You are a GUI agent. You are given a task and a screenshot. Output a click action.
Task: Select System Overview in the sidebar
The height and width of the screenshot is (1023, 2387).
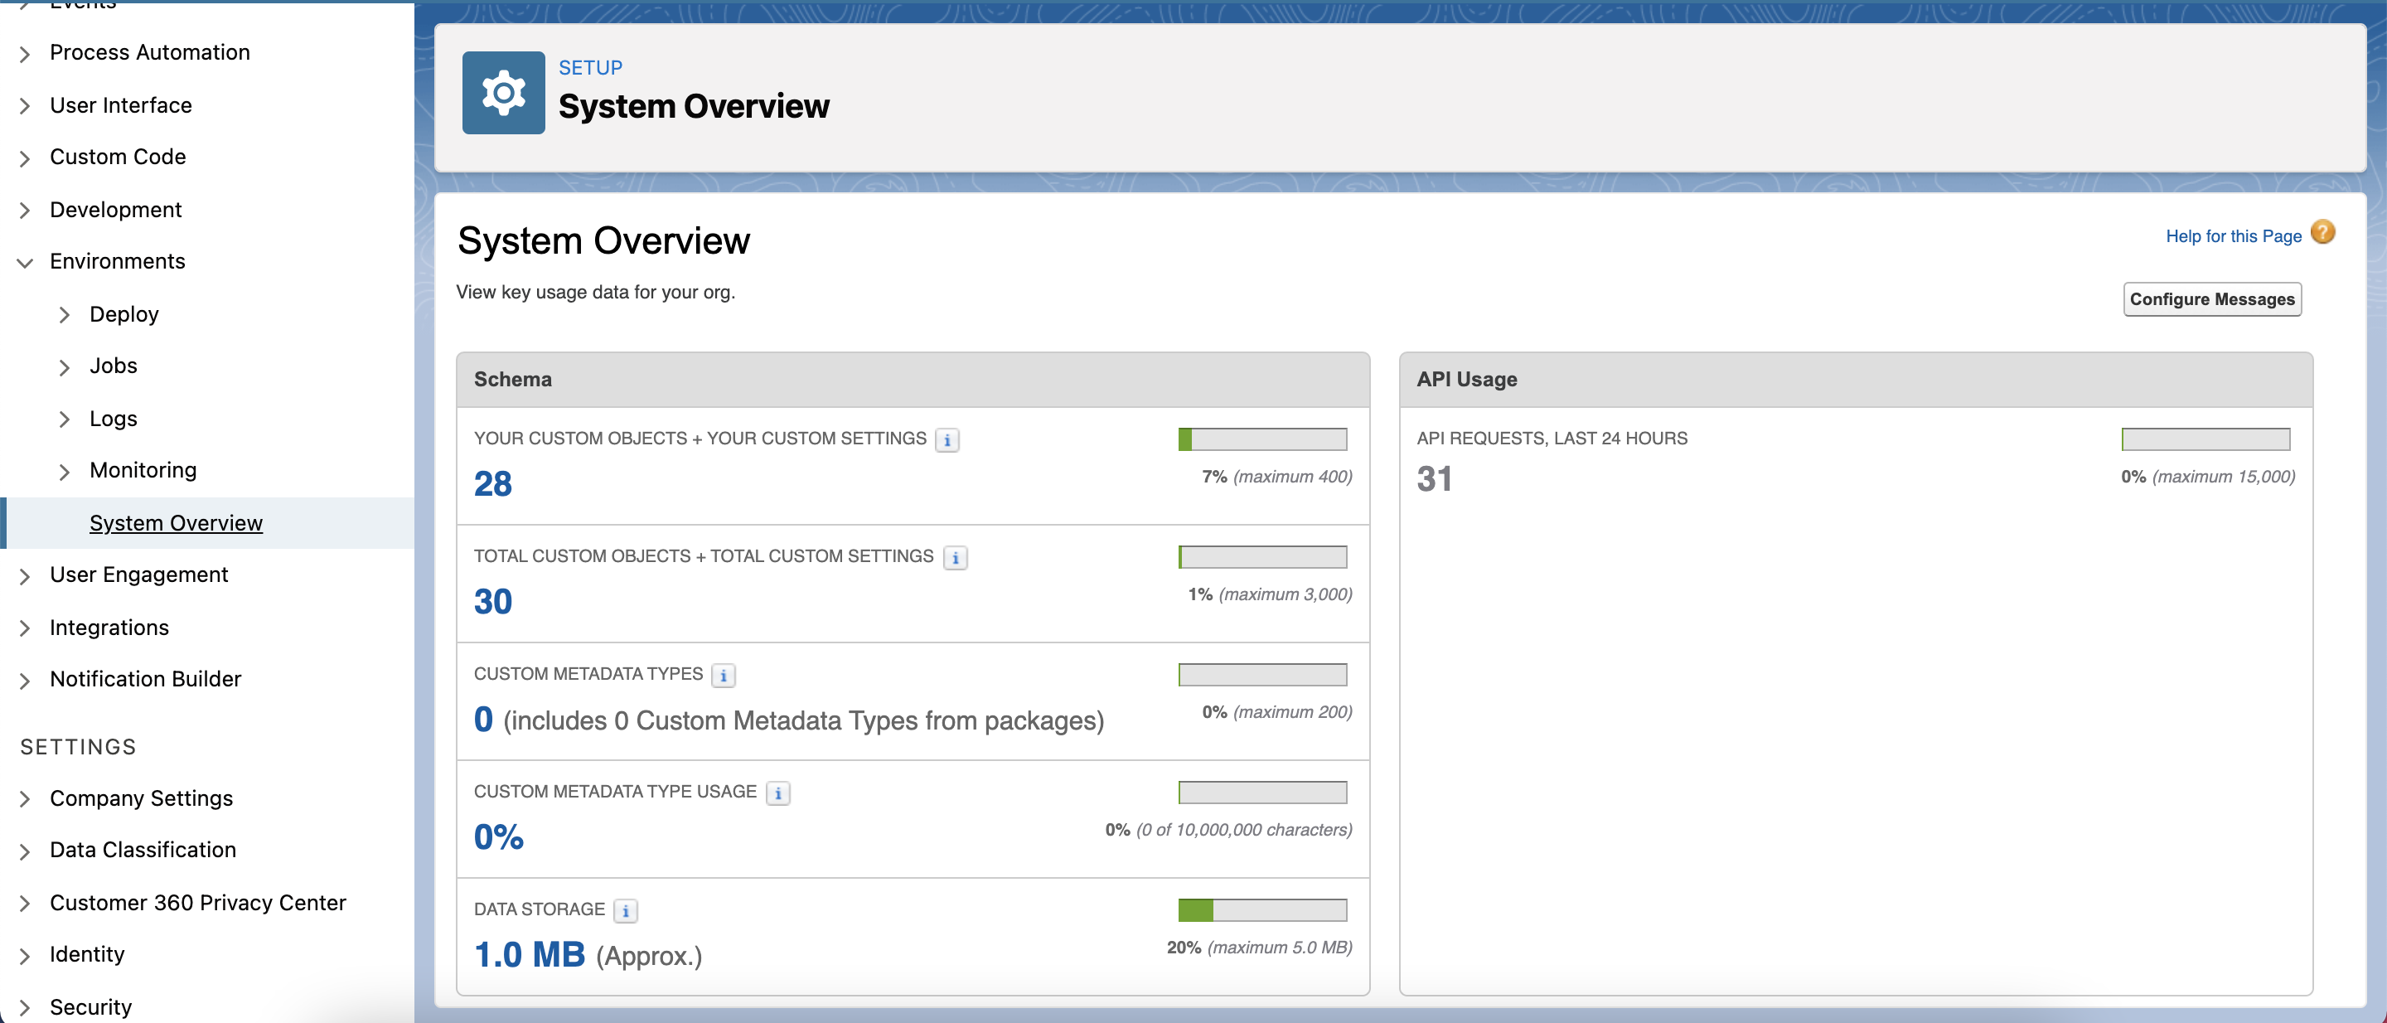coord(176,522)
